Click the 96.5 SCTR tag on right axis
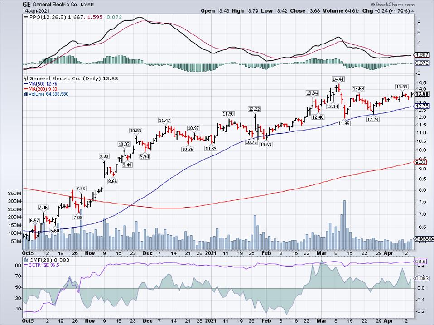The height and width of the screenshot is (325, 434). coord(421,262)
